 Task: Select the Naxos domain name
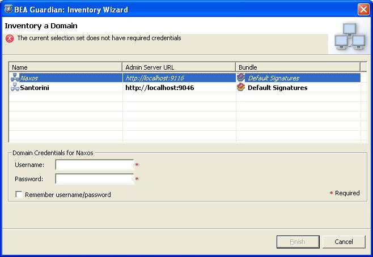[29, 78]
